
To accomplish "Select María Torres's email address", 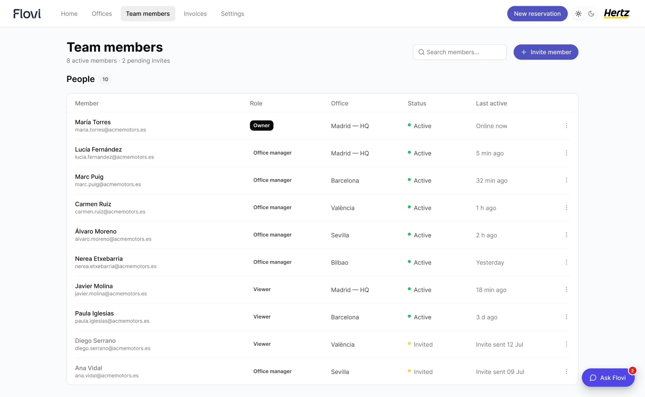I will pos(111,130).
